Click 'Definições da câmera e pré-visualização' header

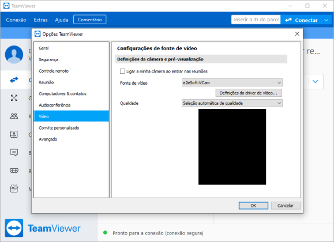(x=201, y=59)
